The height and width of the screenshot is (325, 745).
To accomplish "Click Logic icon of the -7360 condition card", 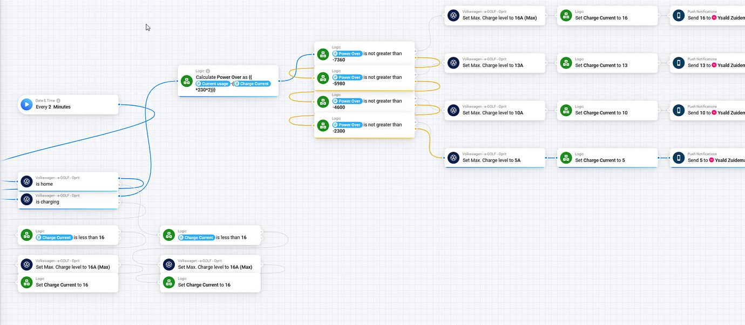I will pos(323,53).
